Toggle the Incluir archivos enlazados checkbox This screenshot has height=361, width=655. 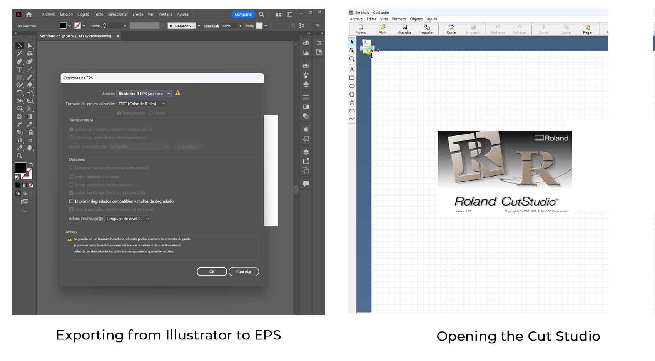click(71, 177)
